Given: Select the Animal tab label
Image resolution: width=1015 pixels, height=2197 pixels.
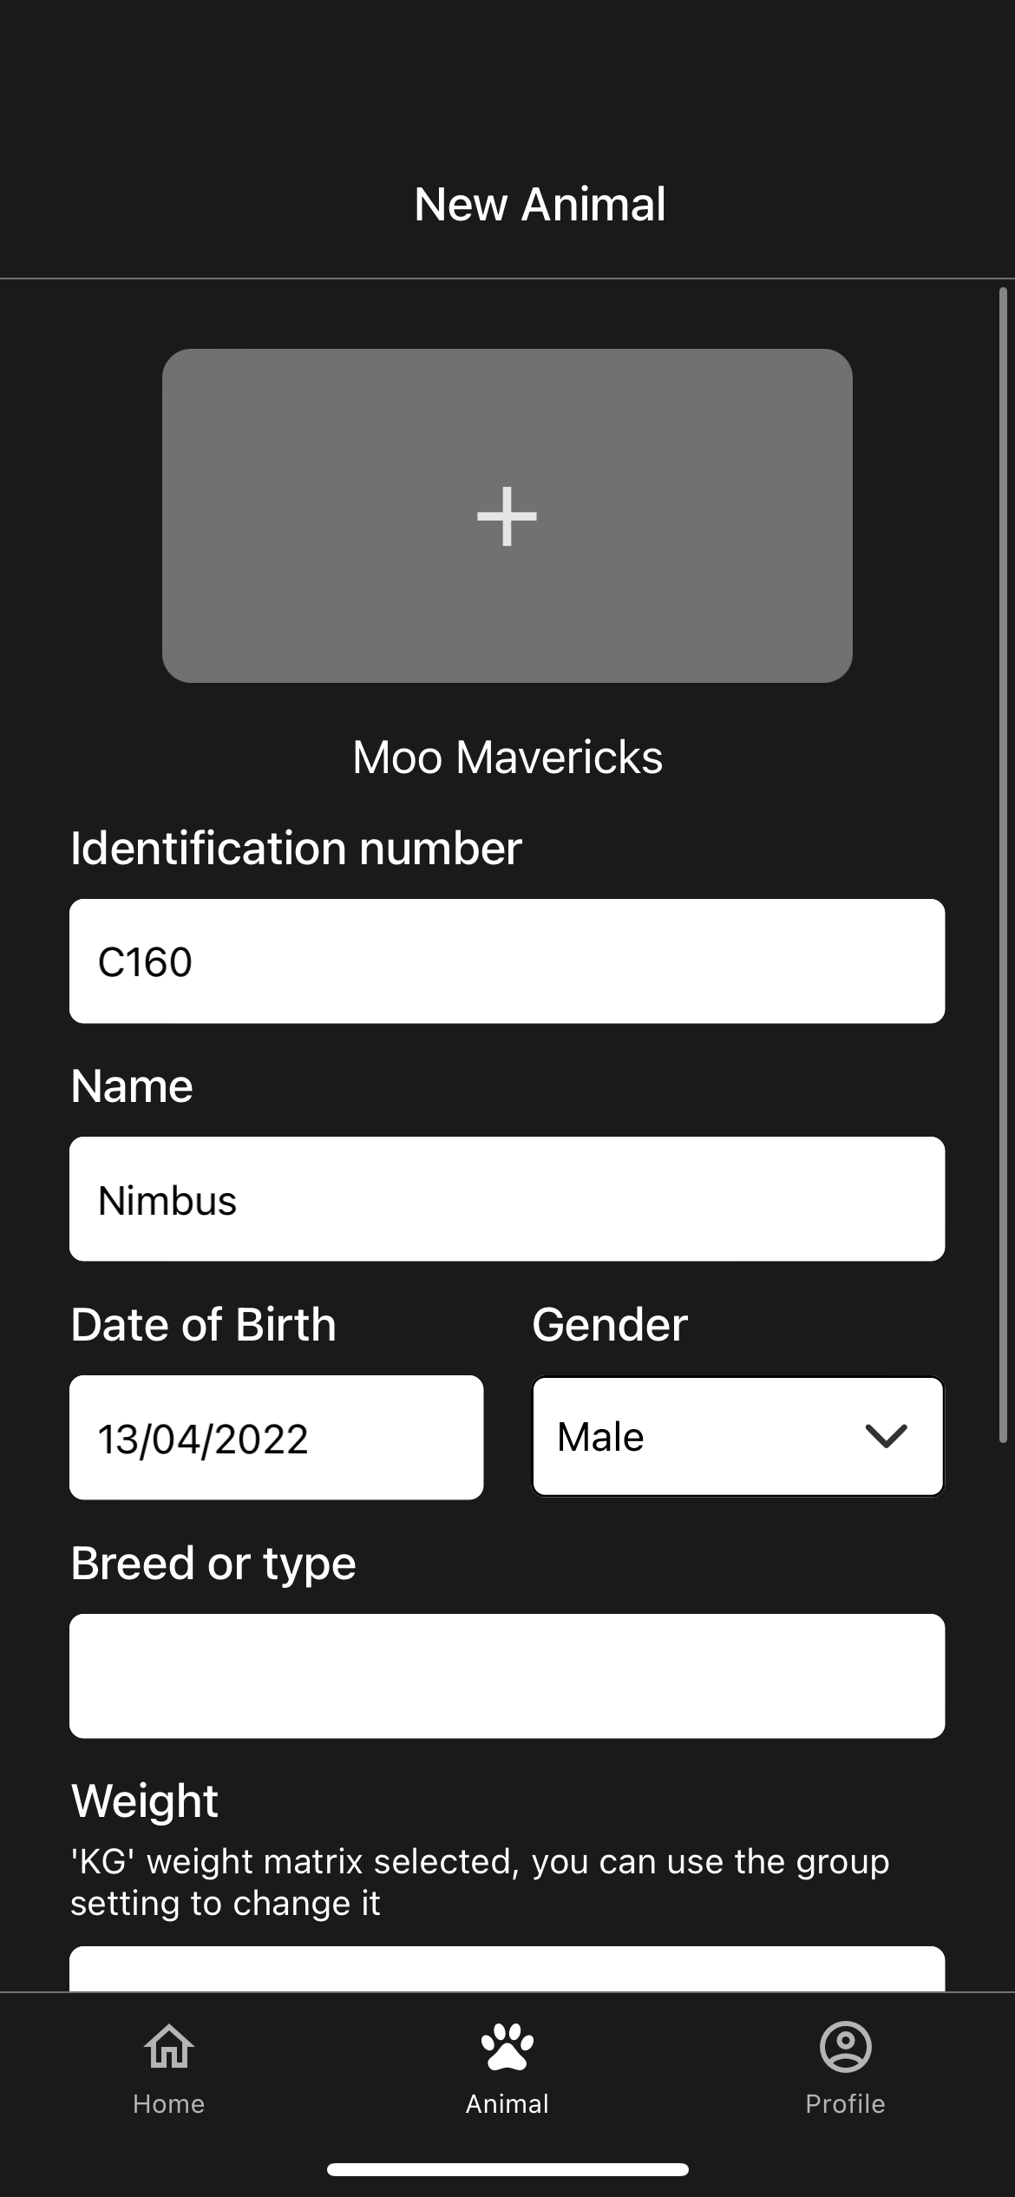Looking at the screenshot, I should (507, 2104).
